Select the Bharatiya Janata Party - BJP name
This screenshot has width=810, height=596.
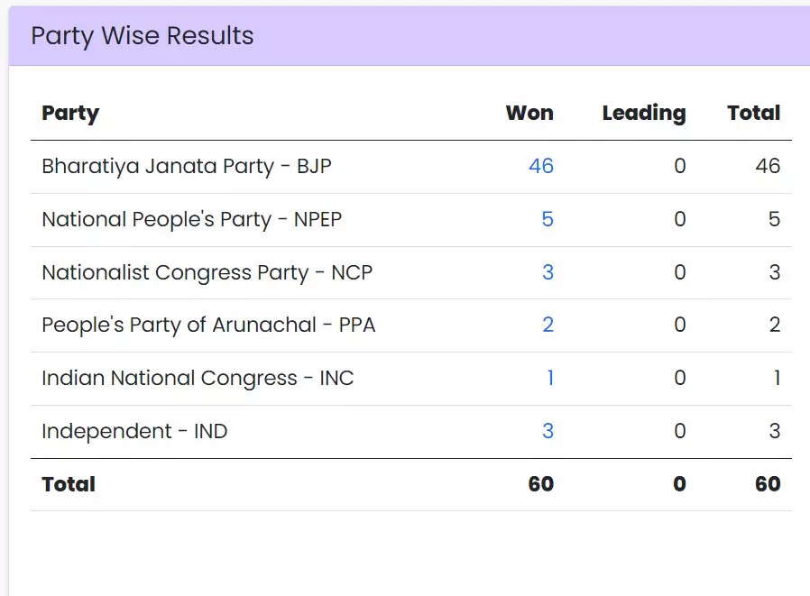click(187, 167)
